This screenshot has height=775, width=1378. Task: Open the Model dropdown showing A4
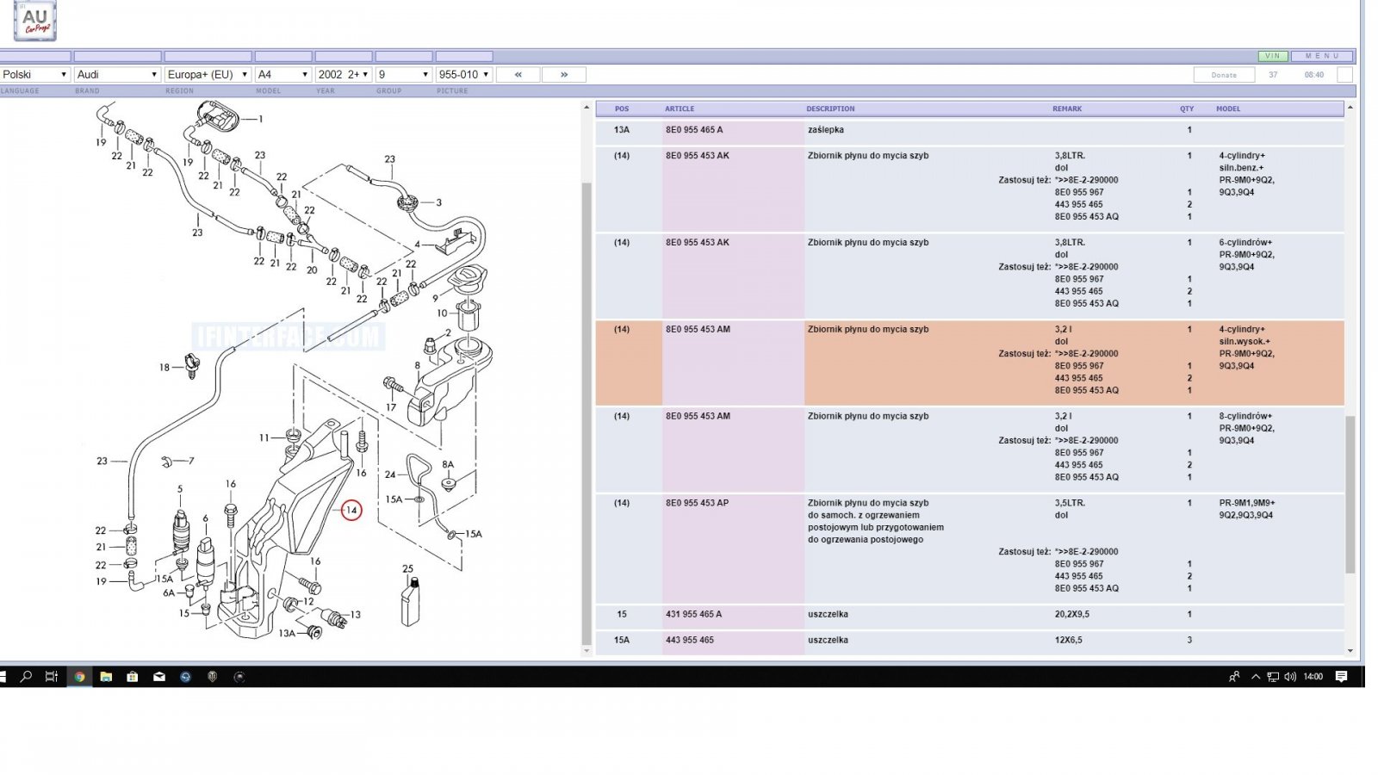pyautogui.click(x=282, y=75)
